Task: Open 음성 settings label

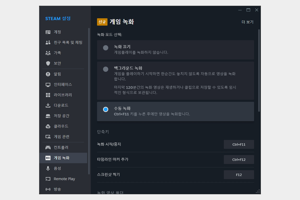Action: click(x=57, y=168)
